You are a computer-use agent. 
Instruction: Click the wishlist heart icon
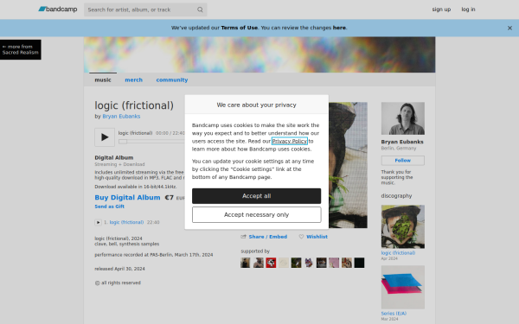click(301, 237)
